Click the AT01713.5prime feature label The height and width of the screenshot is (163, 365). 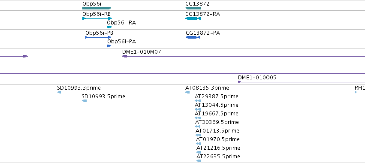click(x=217, y=131)
